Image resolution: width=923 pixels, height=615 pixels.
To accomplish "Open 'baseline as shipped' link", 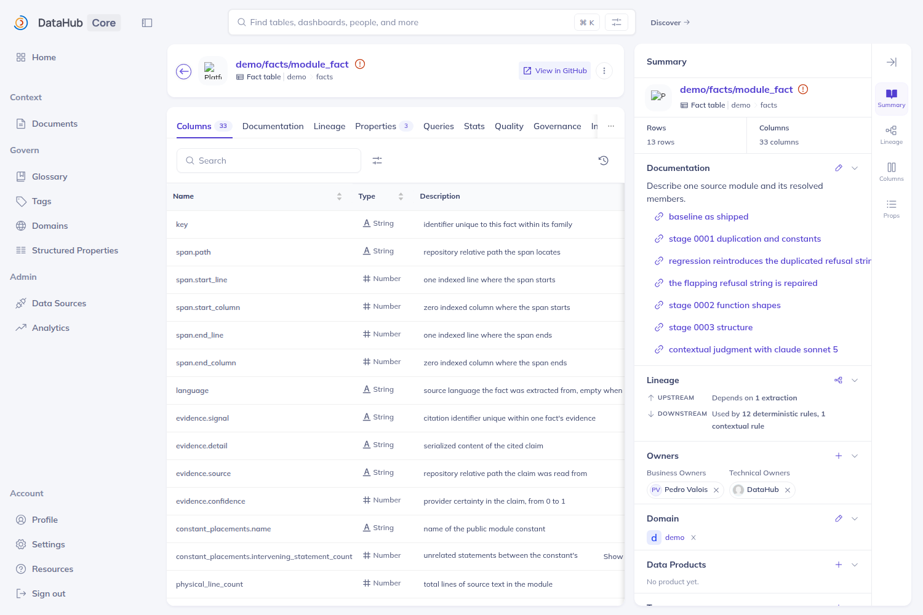I will (709, 216).
